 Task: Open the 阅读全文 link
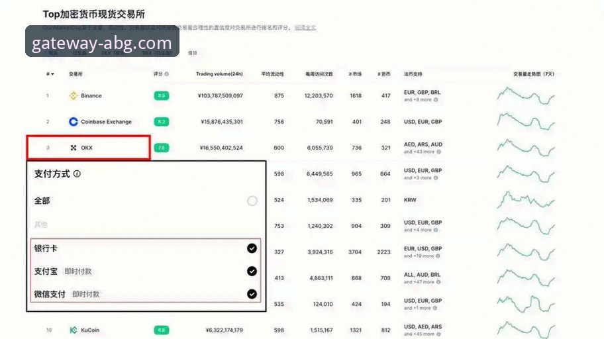[305, 28]
